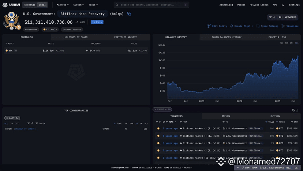303x171 pixels.
Task: Click the BTC Whale tag
Action: (x=50, y=30)
